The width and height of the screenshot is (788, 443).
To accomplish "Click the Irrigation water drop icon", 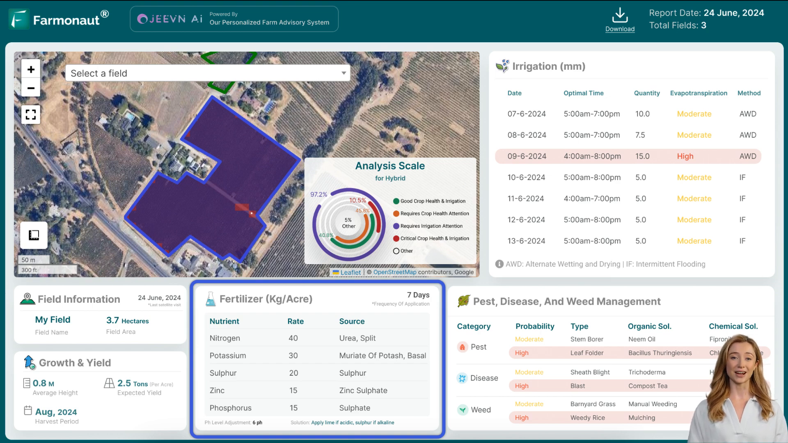I will (502, 66).
